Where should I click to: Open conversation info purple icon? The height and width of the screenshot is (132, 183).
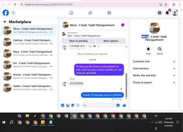123,25
